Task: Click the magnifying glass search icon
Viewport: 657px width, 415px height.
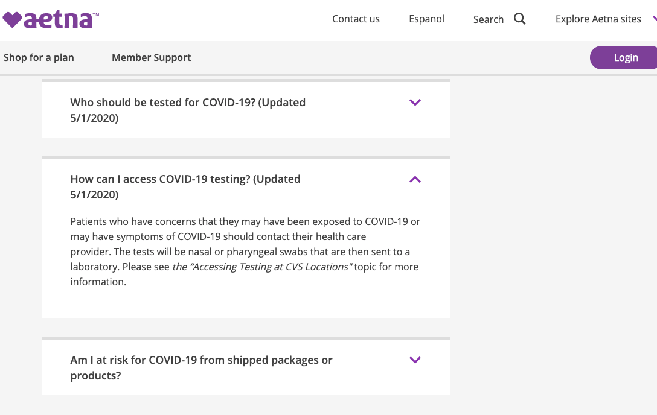Action: [x=519, y=19]
